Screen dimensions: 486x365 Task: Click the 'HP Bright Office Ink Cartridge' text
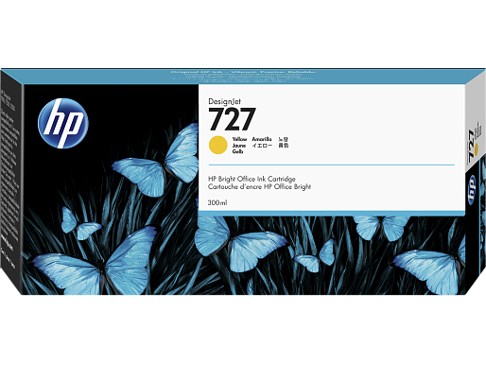[x=252, y=179]
